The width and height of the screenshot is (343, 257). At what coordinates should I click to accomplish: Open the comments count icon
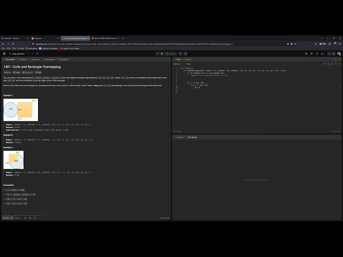coord(18,218)
